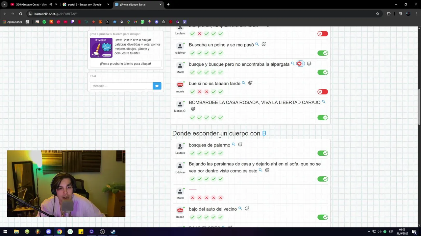Open Windows Start menu

pos(5,232)
